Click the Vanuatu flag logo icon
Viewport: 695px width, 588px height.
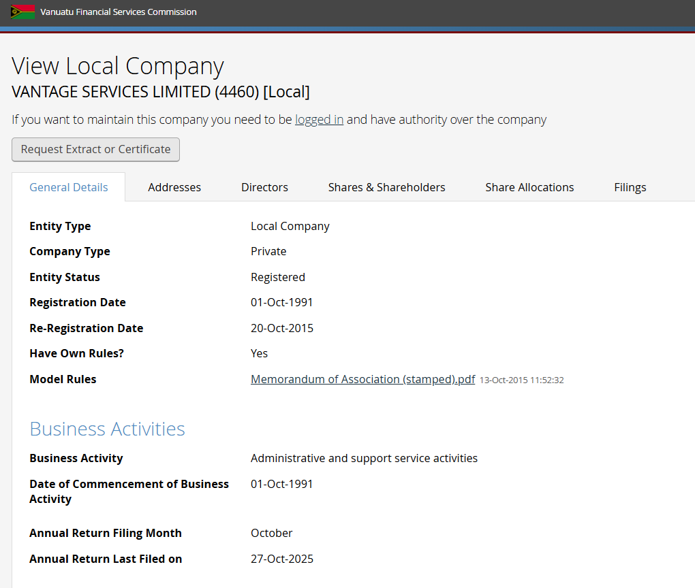point(22,12)
